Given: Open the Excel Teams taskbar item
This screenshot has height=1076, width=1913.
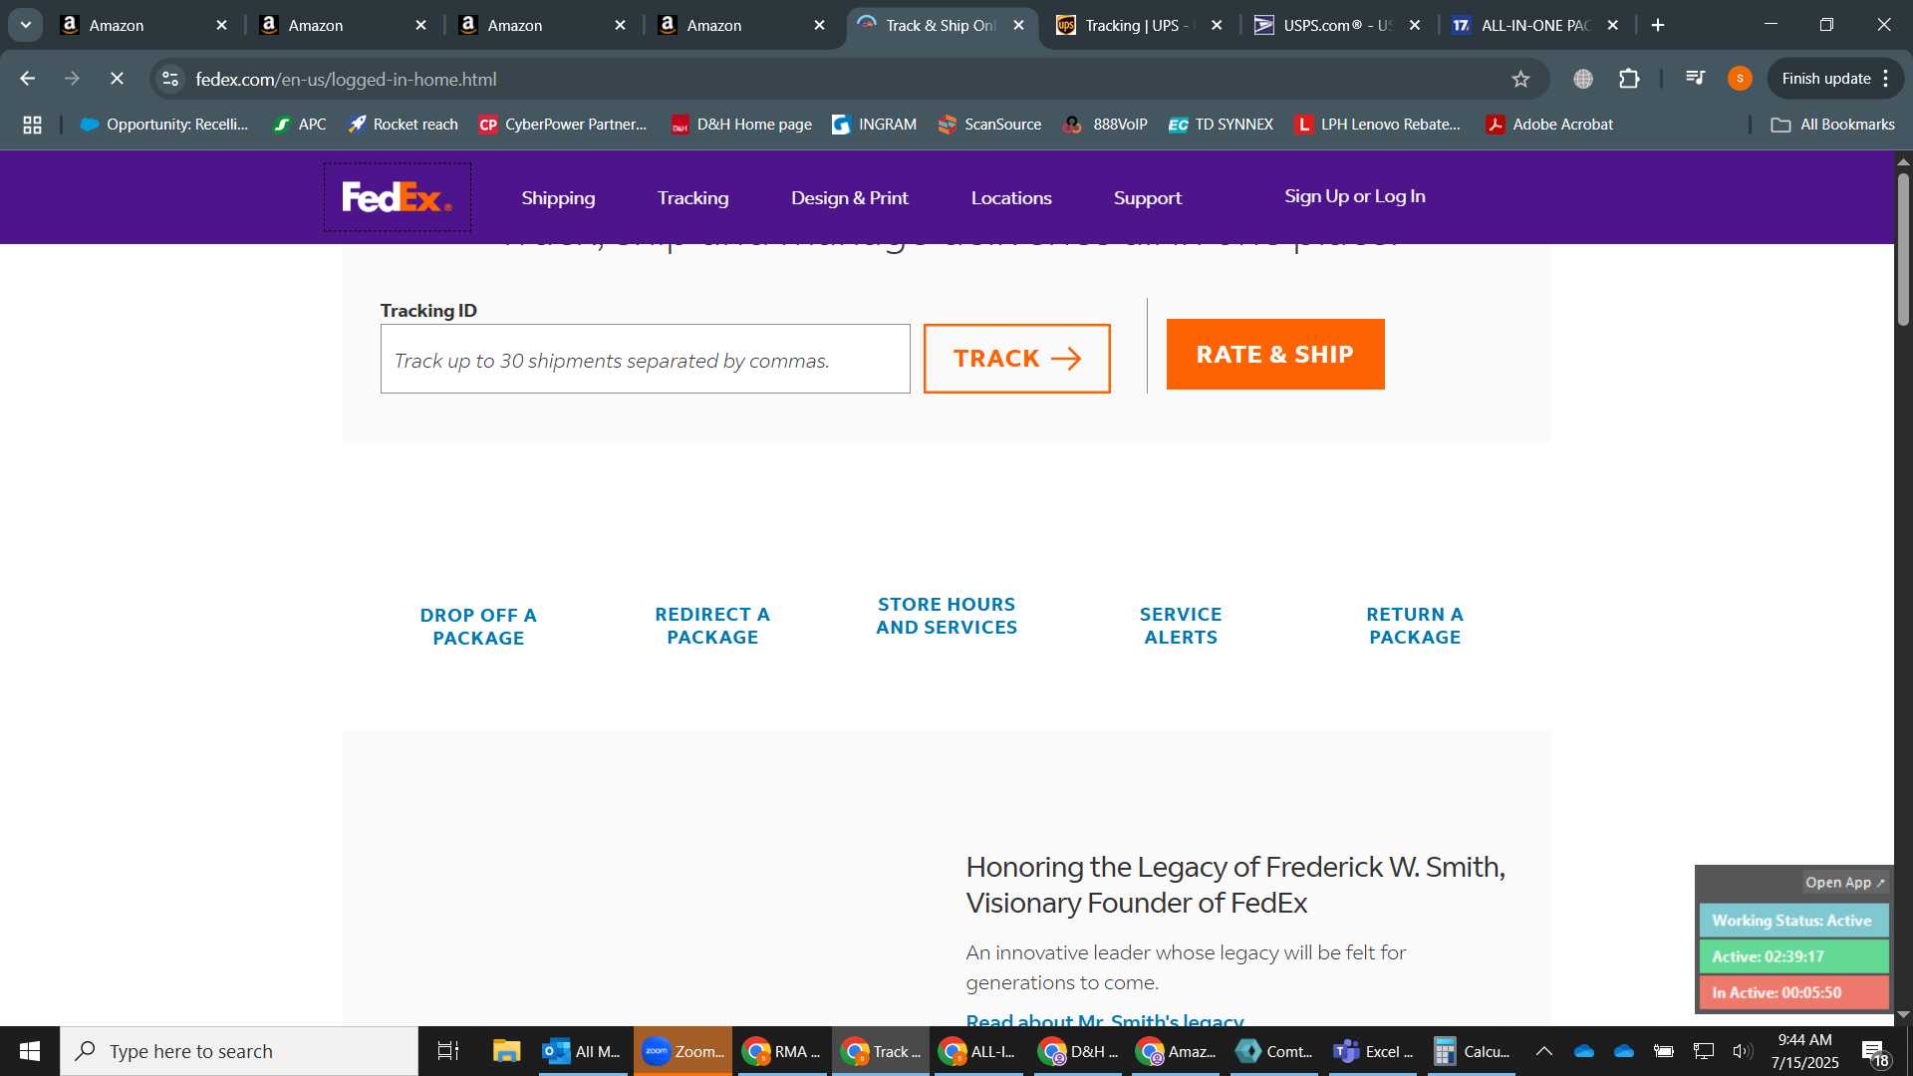Looking at the screenshot, I should click(1373, 1051).
